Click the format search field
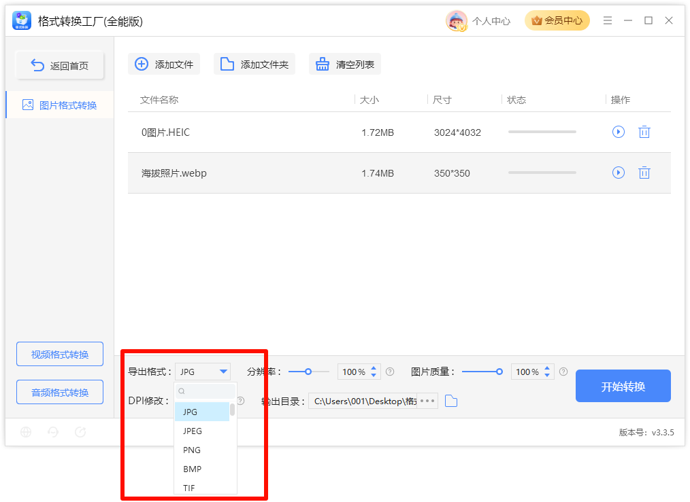 click(206, 391)
